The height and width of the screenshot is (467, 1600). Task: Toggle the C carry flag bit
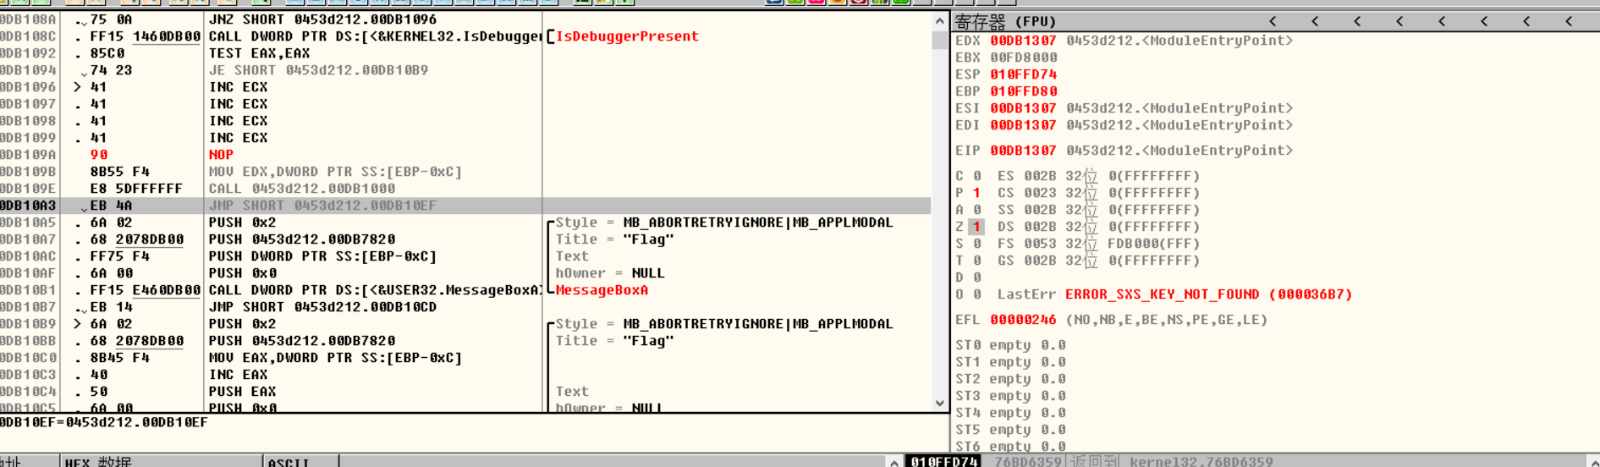point(976,176)
